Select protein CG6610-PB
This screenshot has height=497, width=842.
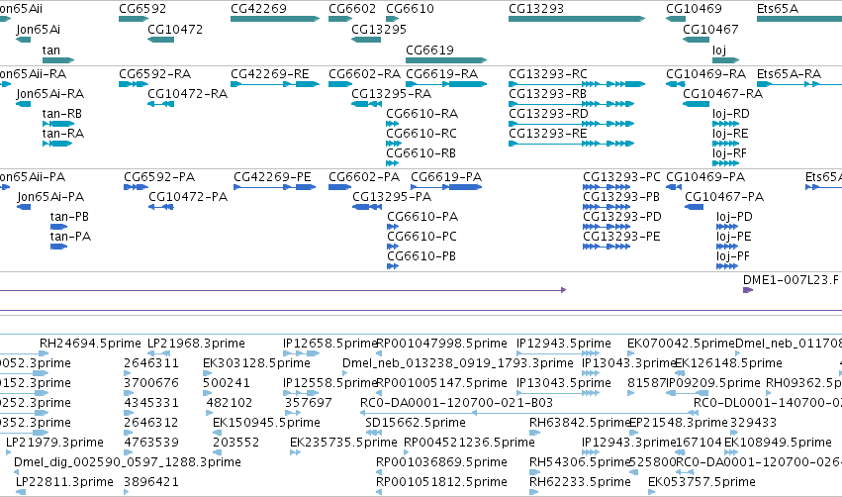421,256
